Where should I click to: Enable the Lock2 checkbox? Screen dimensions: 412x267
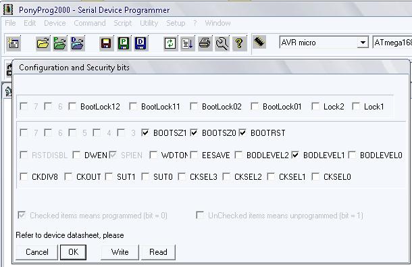click(x=315, y=106)
